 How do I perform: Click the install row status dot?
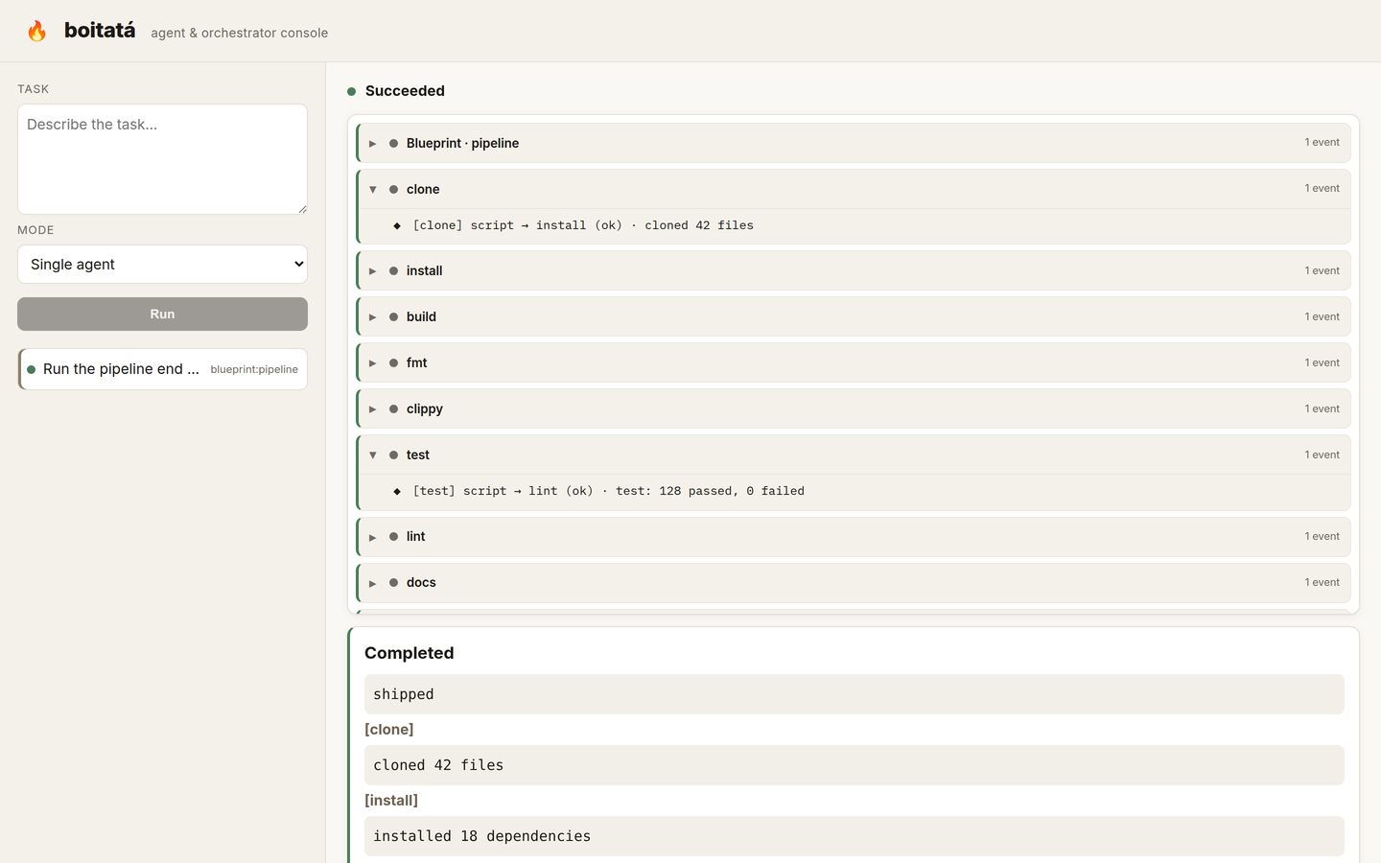pos(393,270)
